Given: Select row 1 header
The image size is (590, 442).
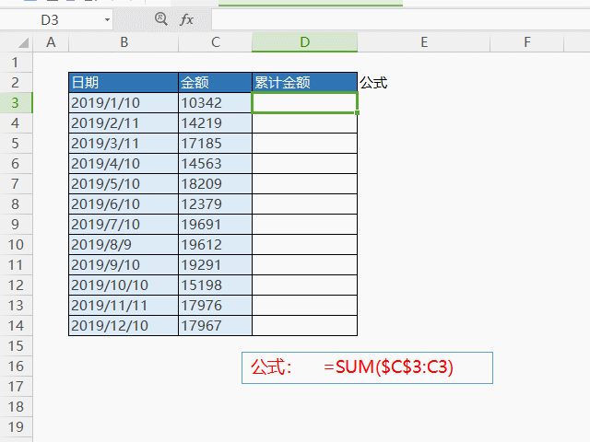Looking at the screenshot, I should click(16, 62).
